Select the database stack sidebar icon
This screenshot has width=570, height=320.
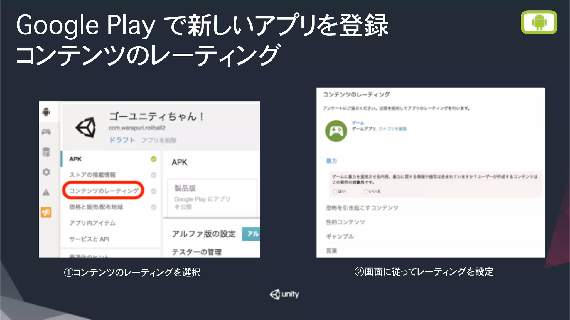pyautogui.click(x=46, y=152)
